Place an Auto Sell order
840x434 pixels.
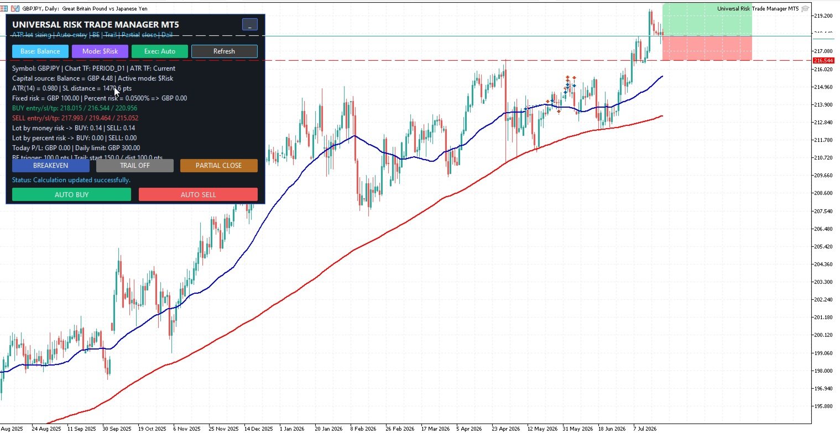click(198, 194)
